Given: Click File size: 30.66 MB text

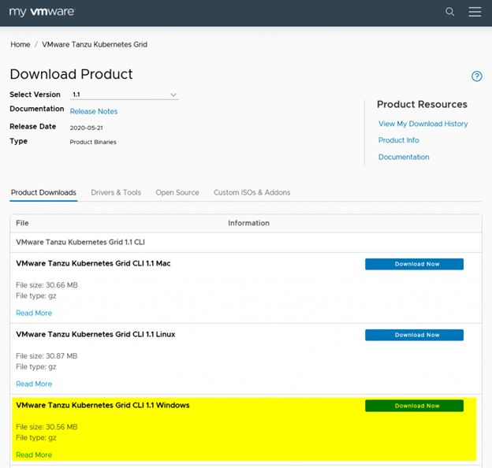Looking at the screenshot, I should click(47, 285).
